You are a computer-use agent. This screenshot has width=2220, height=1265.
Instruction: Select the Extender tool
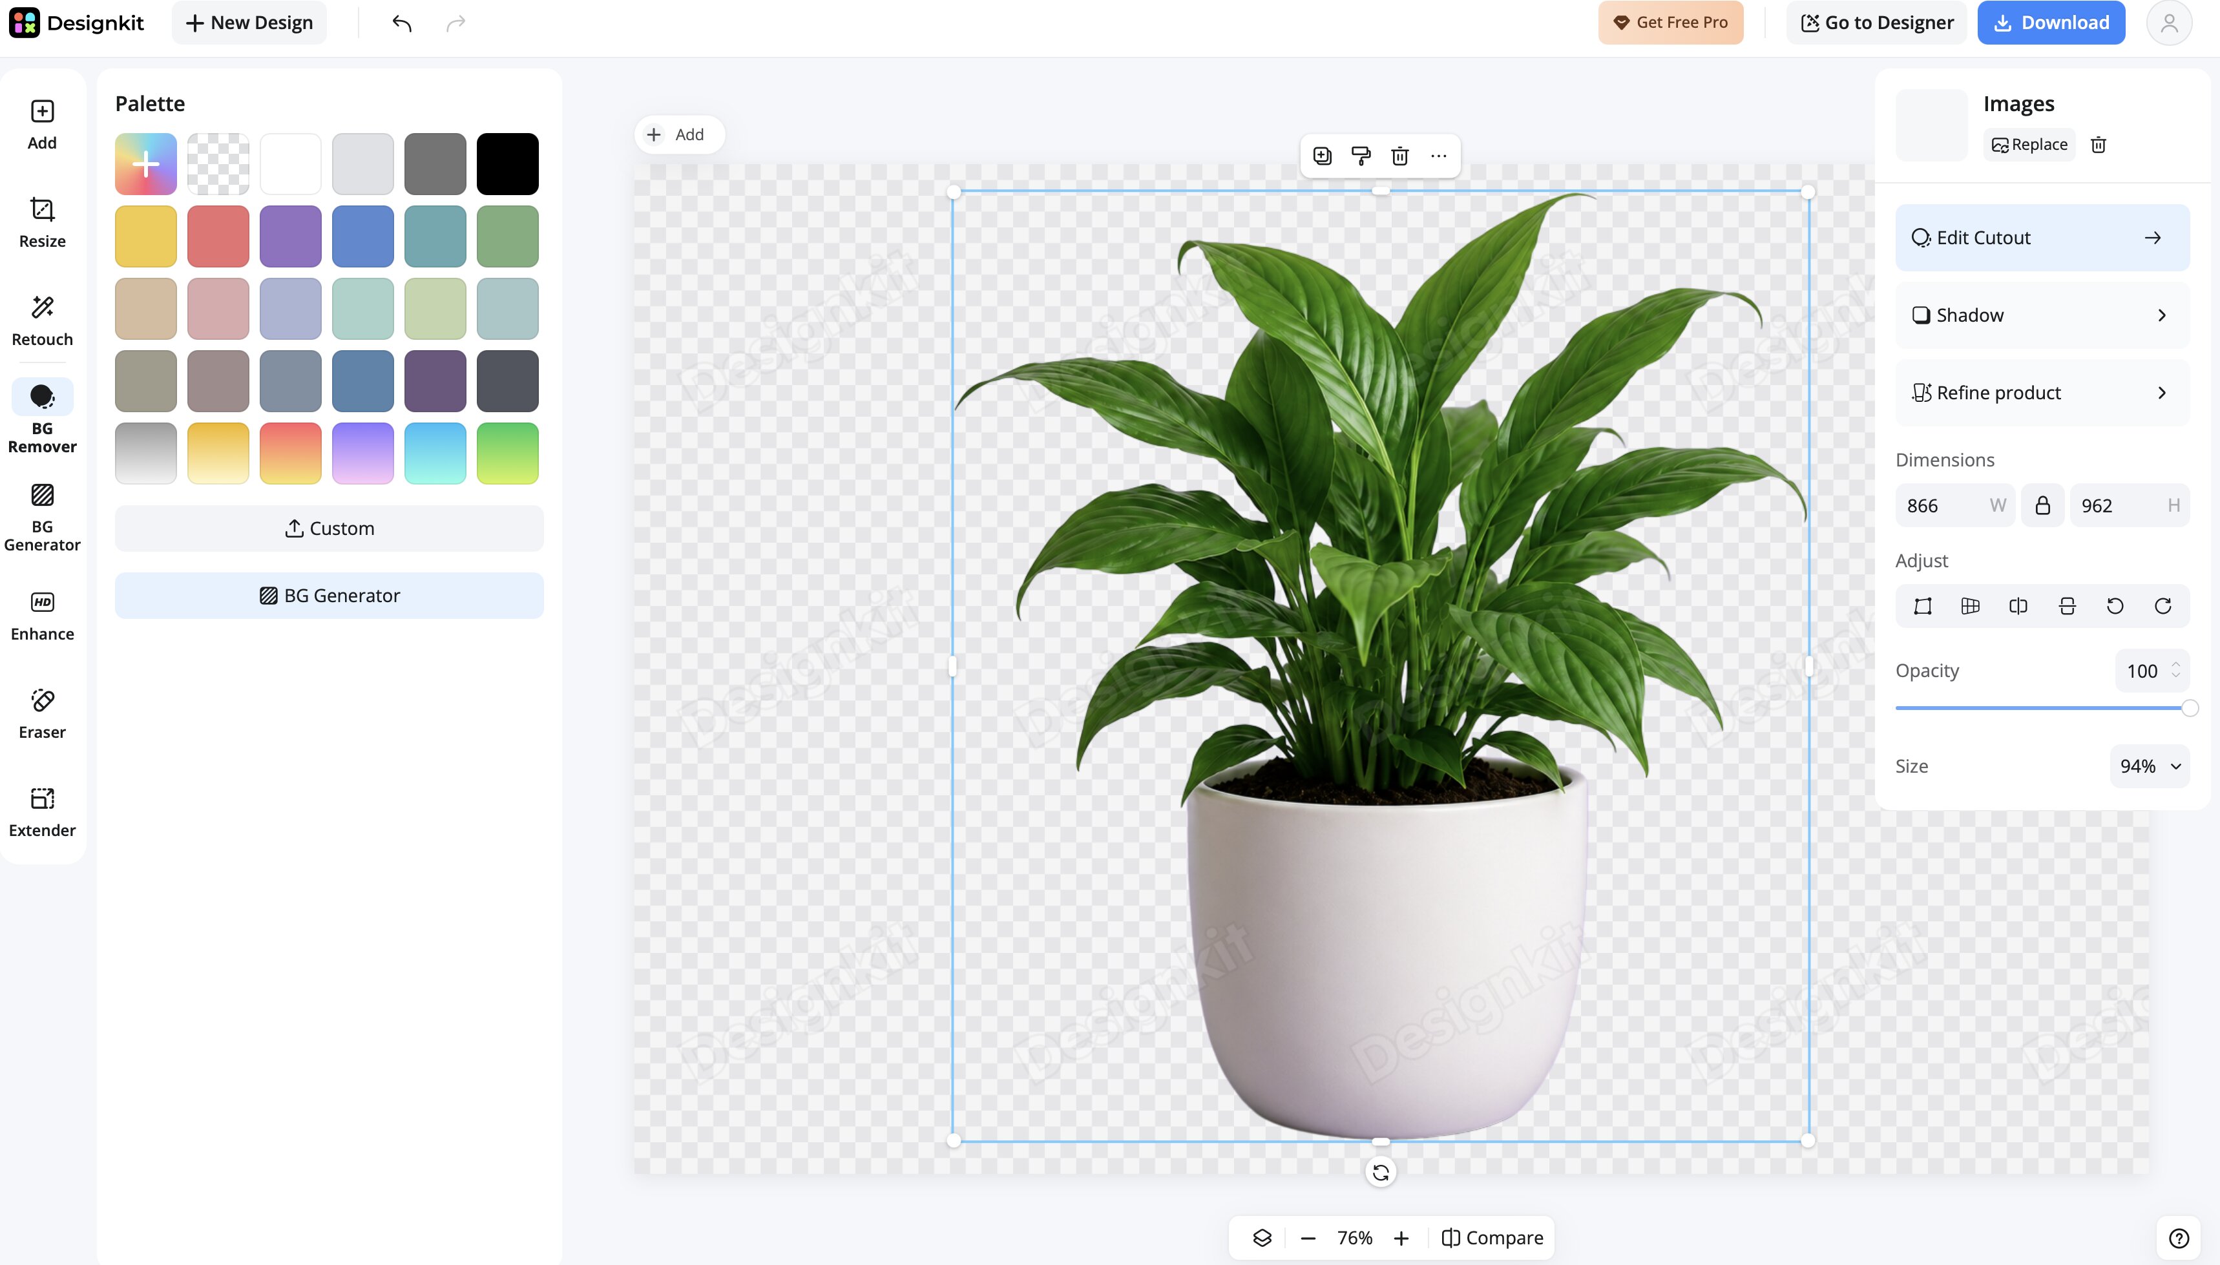42,812
